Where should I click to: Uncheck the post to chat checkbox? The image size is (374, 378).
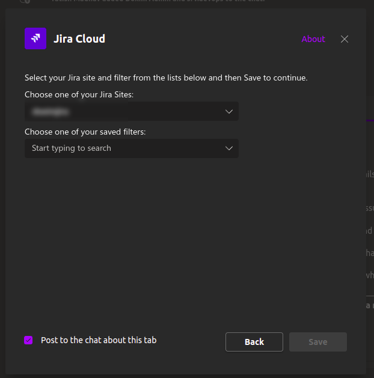pos(28,340)
